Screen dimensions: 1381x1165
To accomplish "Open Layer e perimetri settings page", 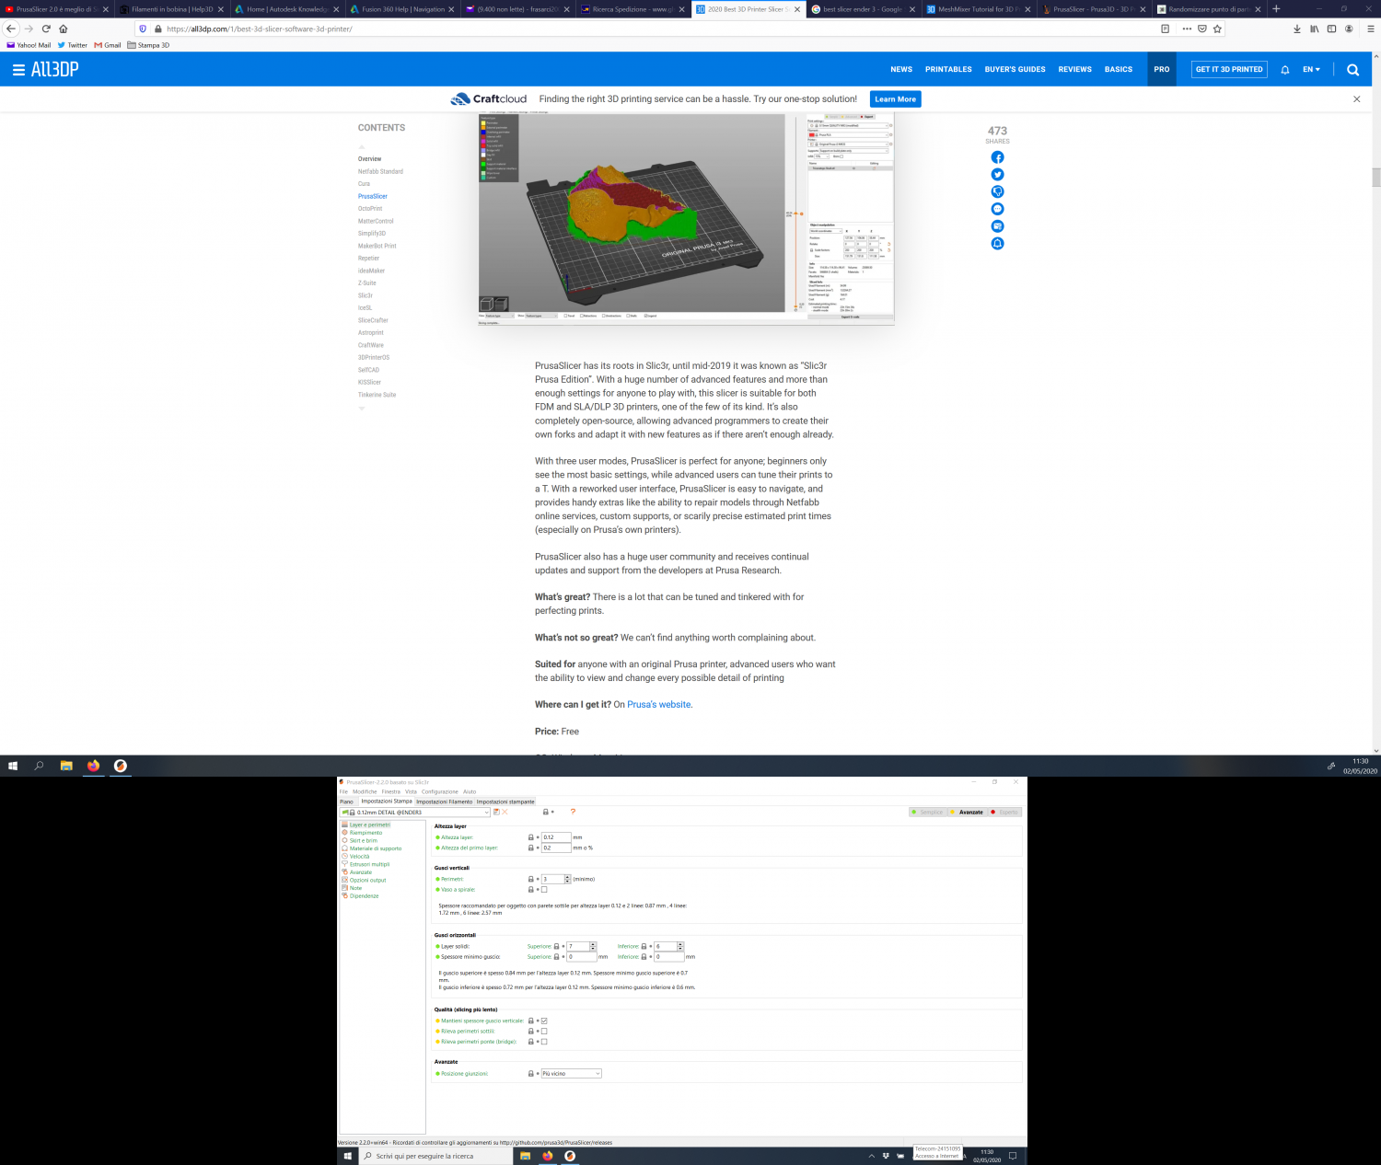I will [369, 825].
